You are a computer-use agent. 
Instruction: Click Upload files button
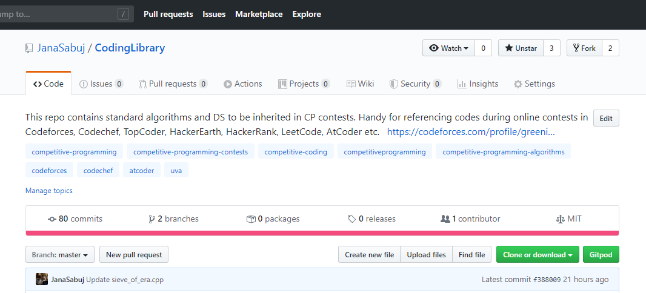[427, 255]
